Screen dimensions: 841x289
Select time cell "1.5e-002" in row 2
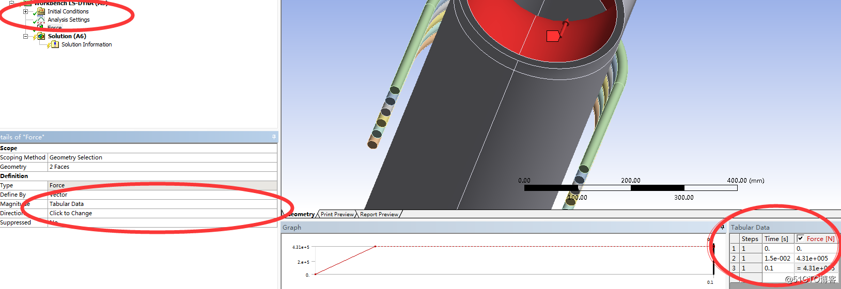tap(777, 258)
